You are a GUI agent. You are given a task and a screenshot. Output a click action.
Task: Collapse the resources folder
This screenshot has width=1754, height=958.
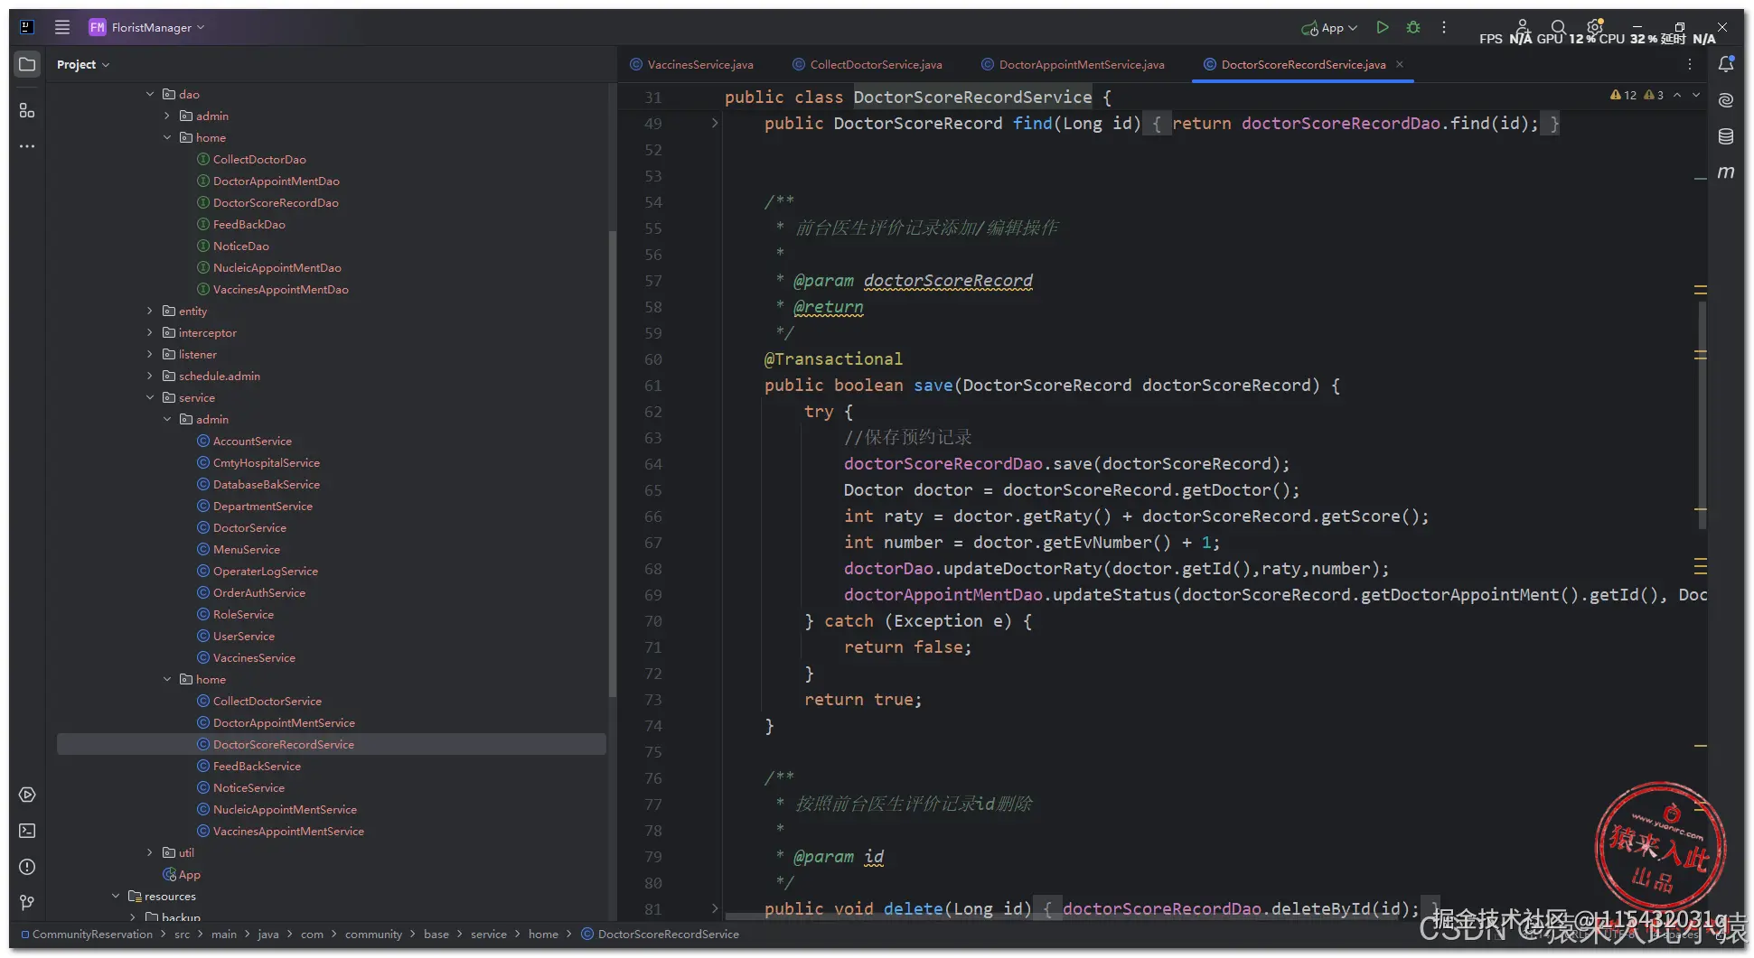click(x=116, y=896)
